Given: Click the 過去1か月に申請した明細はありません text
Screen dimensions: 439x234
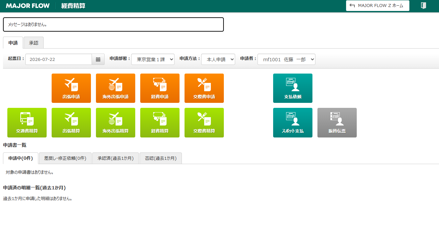Looking at the screenshot, I should tap(38, 199).
